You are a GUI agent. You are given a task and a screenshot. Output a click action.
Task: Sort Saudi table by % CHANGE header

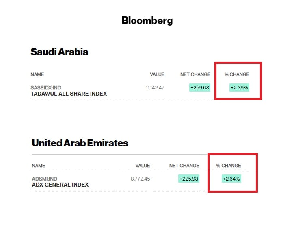pyautogui.click(x=237, y=74)
